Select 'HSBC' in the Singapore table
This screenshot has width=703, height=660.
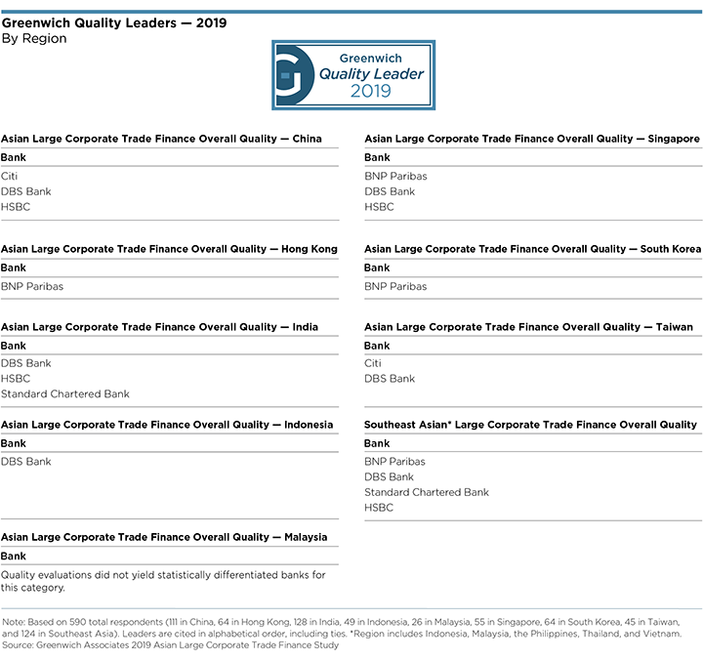coord(379,207)
